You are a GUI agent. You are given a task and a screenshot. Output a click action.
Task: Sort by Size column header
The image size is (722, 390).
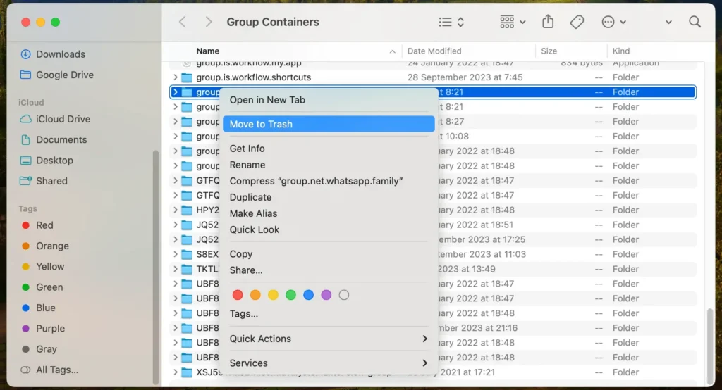pyautogui.click(x=549, y=51)
